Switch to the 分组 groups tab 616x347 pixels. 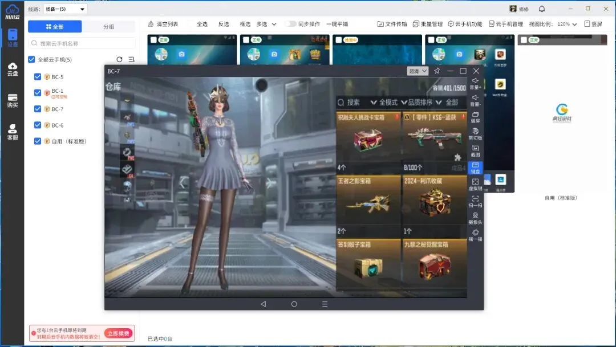point(109,26)
